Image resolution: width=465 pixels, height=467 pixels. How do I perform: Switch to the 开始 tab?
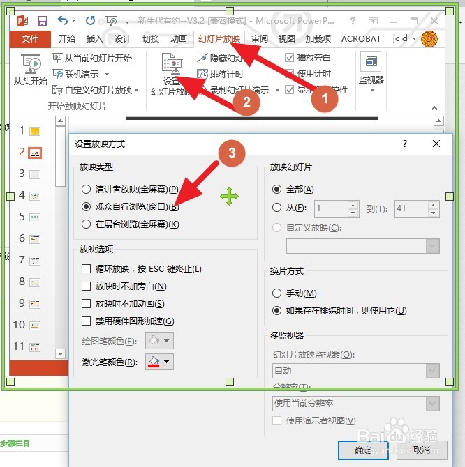click(x=66, y=39)
